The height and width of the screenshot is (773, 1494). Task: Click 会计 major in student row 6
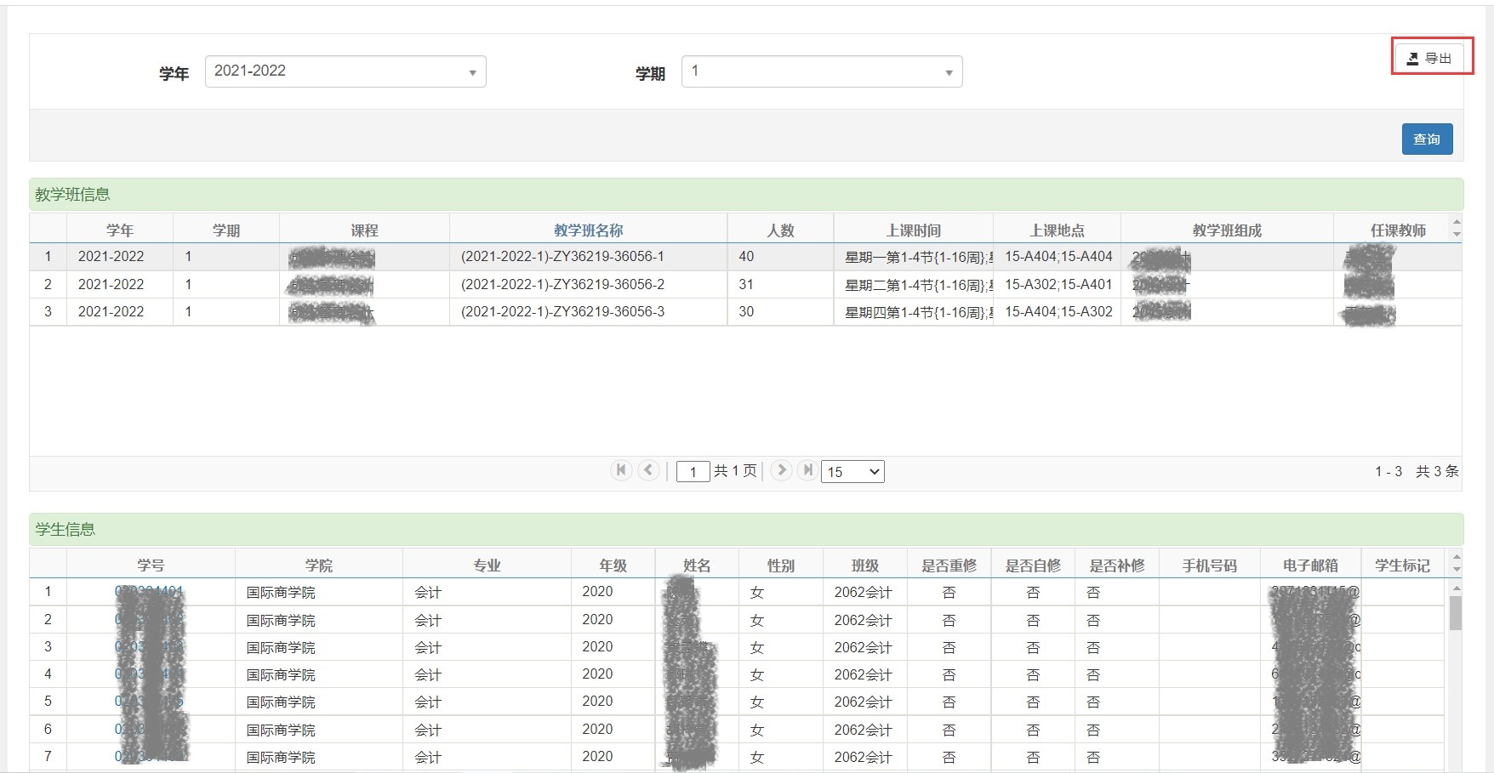(x=428, y=730)
